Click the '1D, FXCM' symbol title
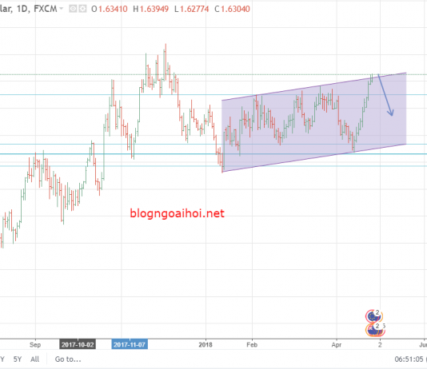This screenshot has height=369, width=427. (x=37, y=9)
